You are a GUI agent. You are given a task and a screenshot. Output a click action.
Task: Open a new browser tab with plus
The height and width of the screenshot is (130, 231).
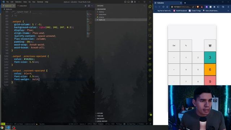click(x=185, y=3)
